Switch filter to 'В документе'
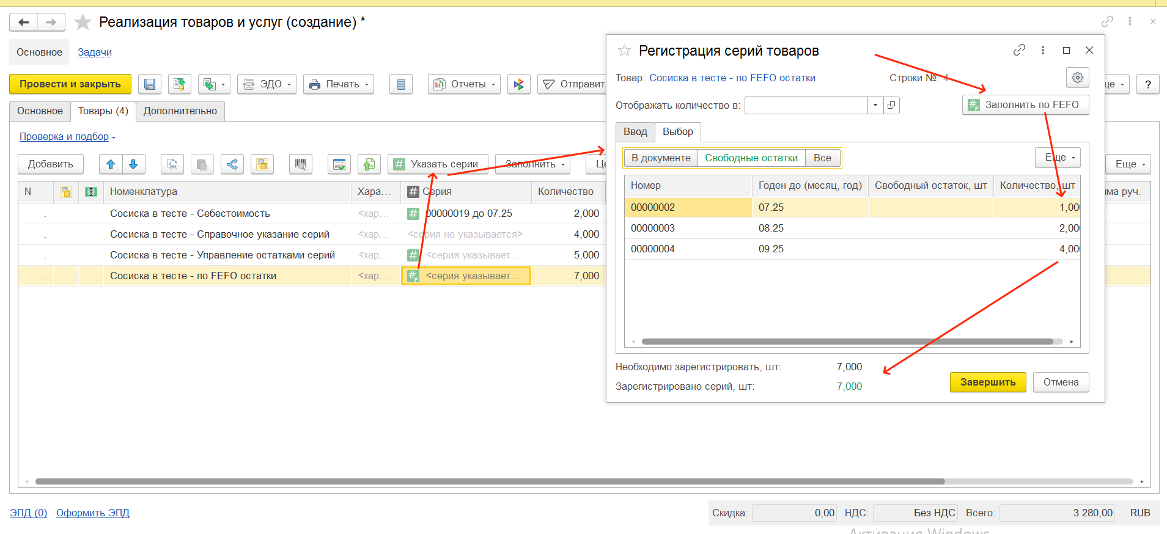The width and height of the screenshot is (1167, 534). click(x=661, y=158)
